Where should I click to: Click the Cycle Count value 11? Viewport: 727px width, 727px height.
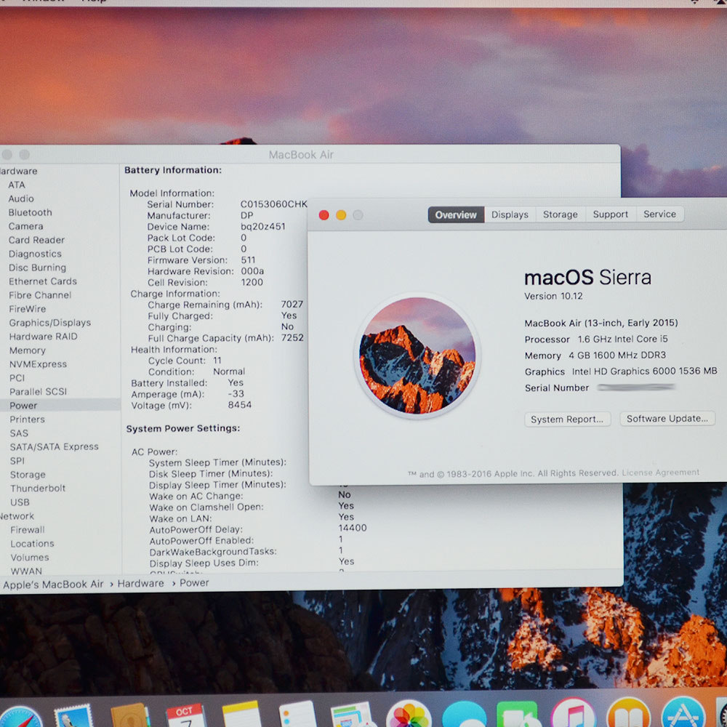(x=217, y=361)
